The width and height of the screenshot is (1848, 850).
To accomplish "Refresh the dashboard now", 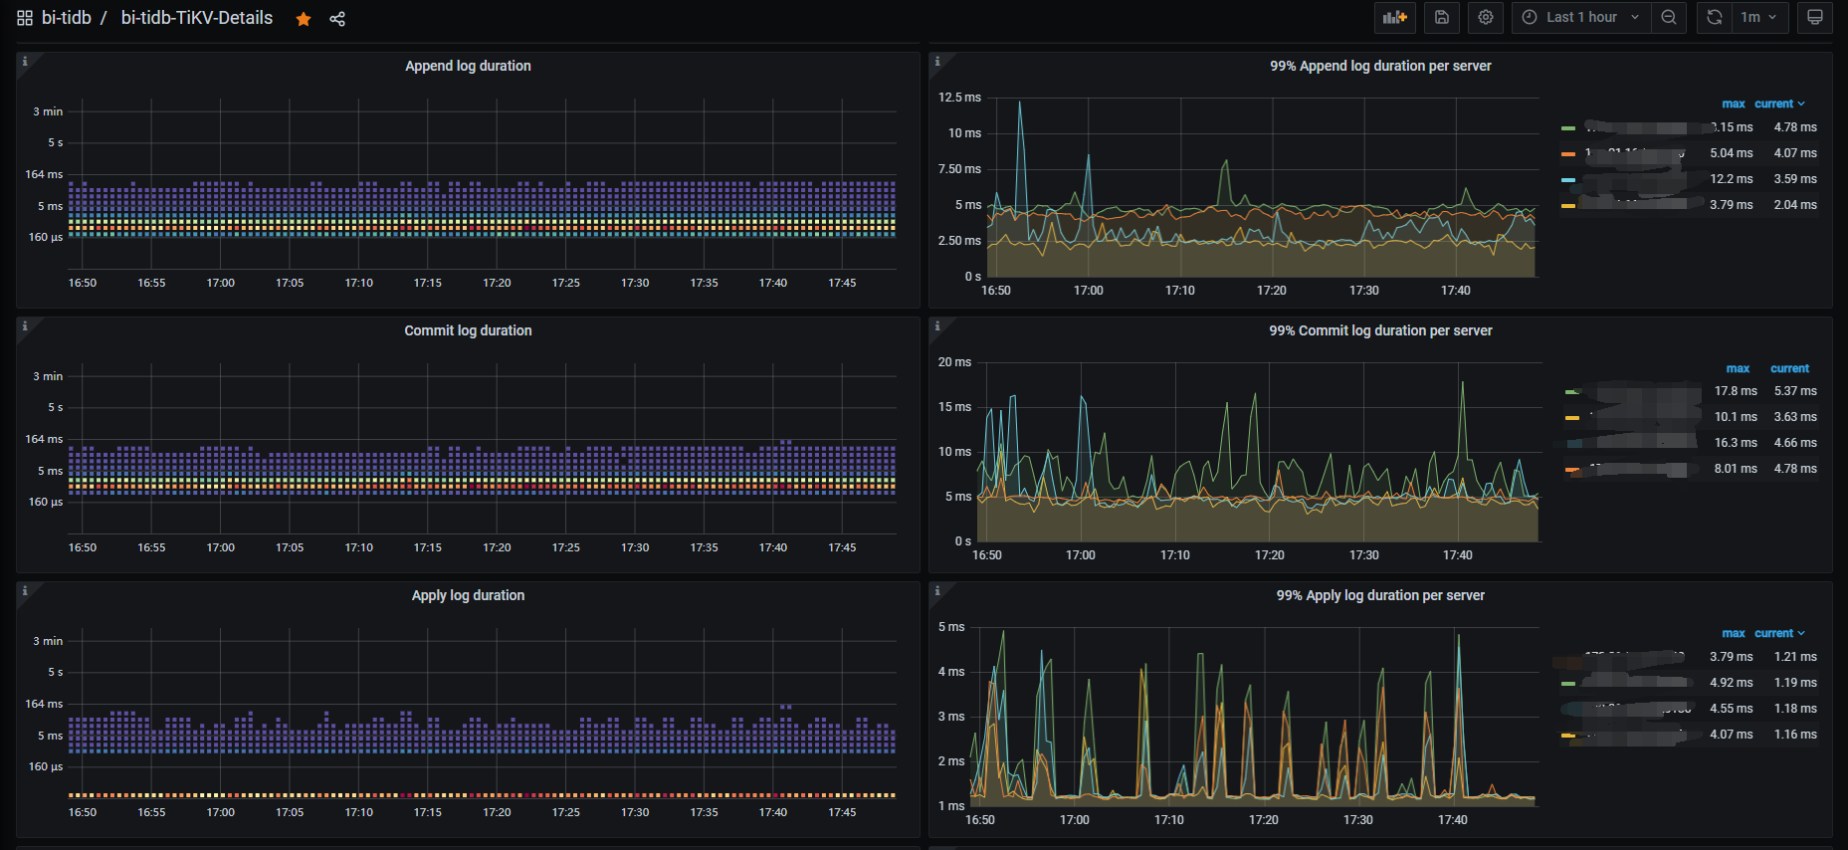I will tap(1714, 17).
